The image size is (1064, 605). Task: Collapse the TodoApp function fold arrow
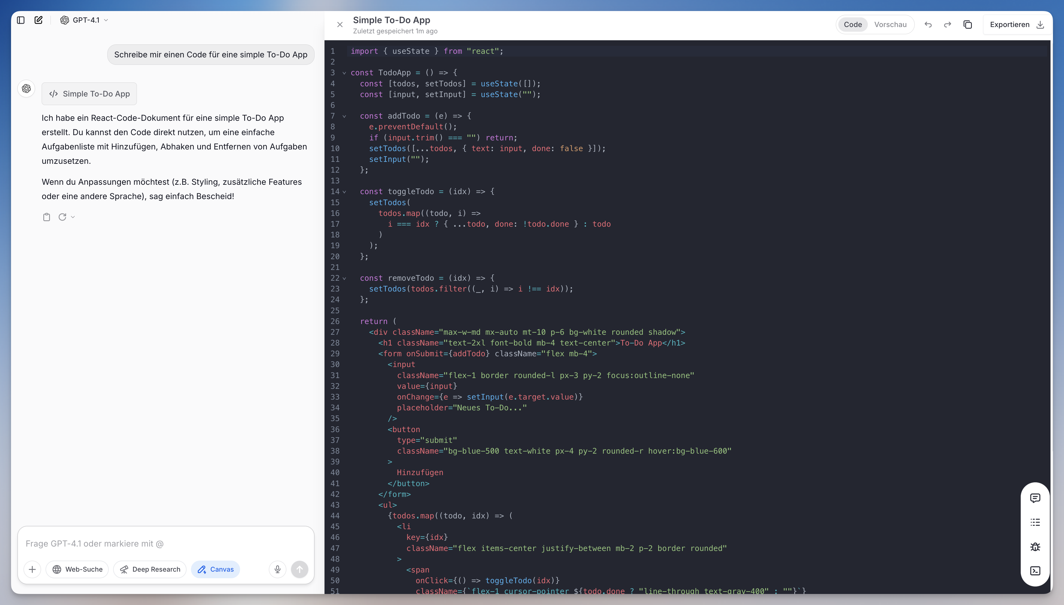coord(344,73)
